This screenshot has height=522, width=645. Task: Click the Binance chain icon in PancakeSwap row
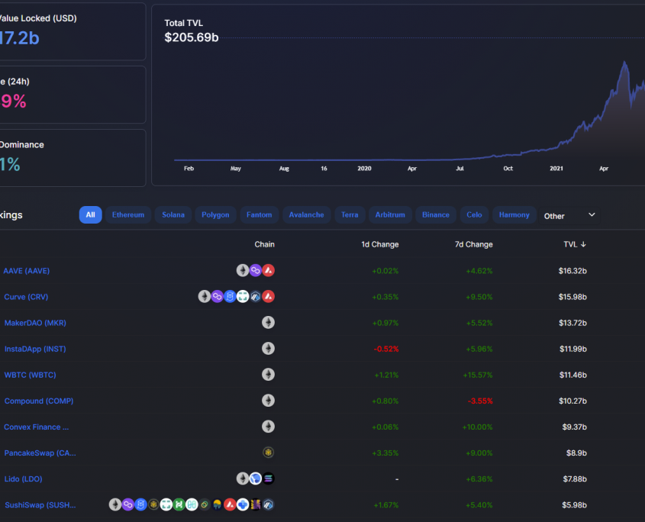[268, 453]
